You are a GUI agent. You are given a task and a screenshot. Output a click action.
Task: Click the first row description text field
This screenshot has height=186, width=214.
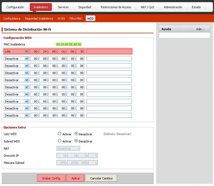(x=109, y=51)
